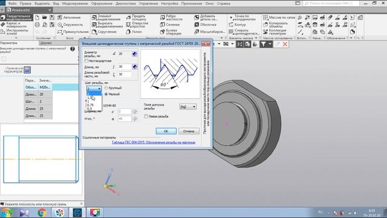387x218 pixels.
Task: Click Элемент выдавливания extrude tool
Action: [x=106, y=18]
